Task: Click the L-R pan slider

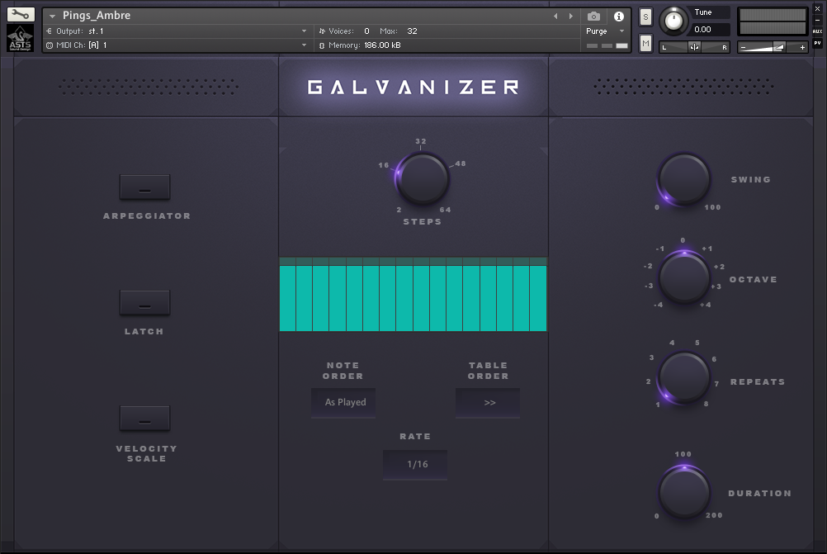Action: tap(694, 48)
